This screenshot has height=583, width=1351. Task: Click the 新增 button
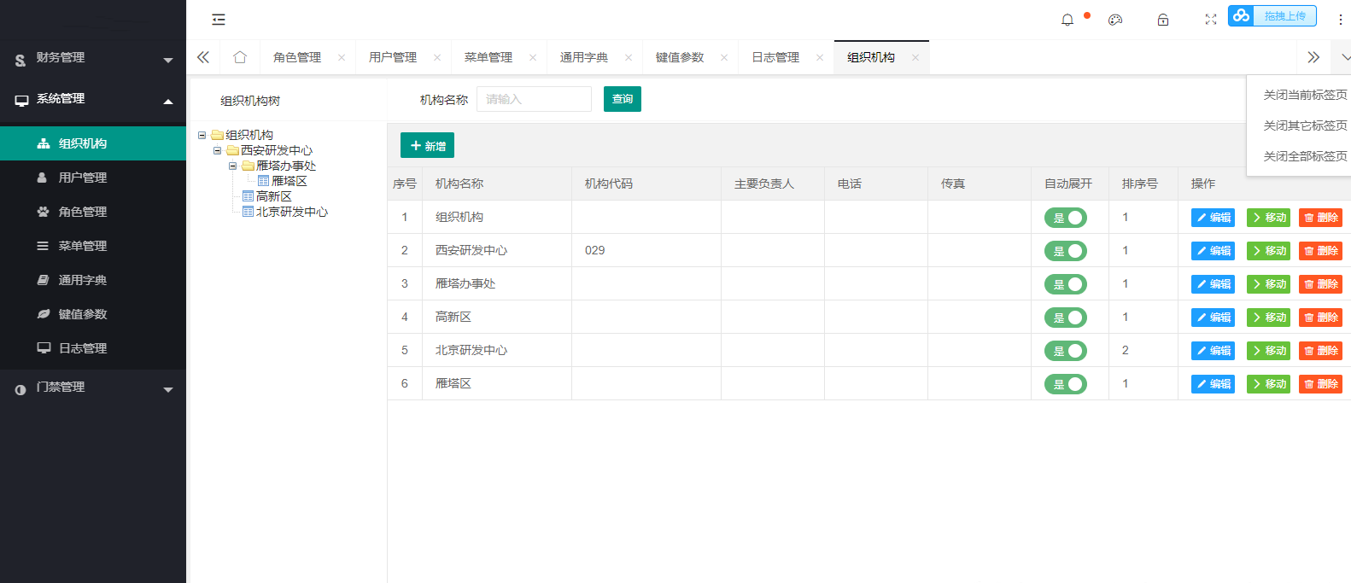(x=427, y=146)
